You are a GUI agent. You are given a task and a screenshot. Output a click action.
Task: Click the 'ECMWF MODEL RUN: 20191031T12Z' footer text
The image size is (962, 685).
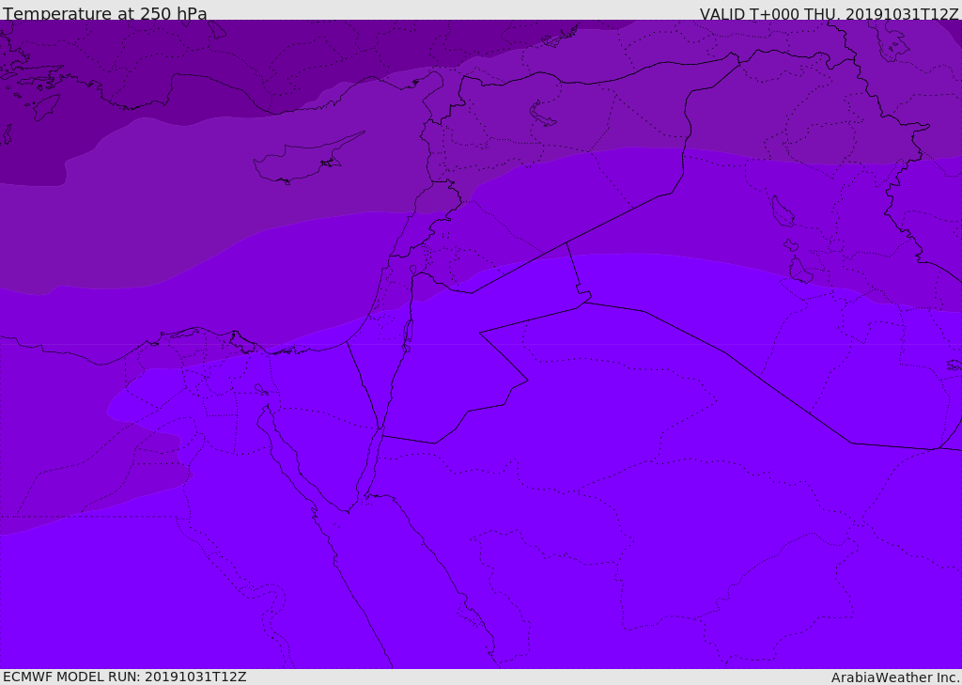coord(125,677)
